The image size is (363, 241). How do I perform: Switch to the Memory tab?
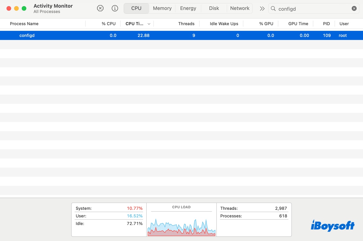click(x=162, y=8)
